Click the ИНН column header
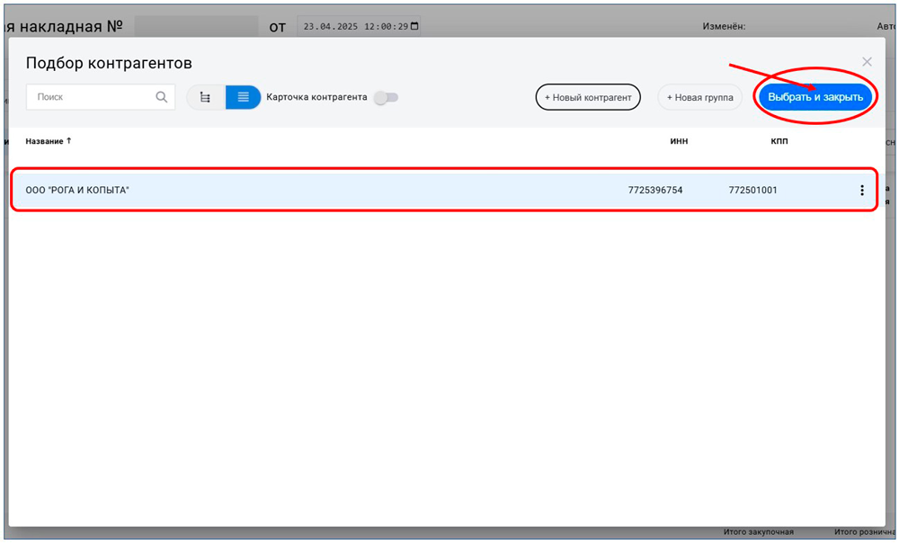The height and width of the screenshot is (544, 899). (x=679, y=141)
